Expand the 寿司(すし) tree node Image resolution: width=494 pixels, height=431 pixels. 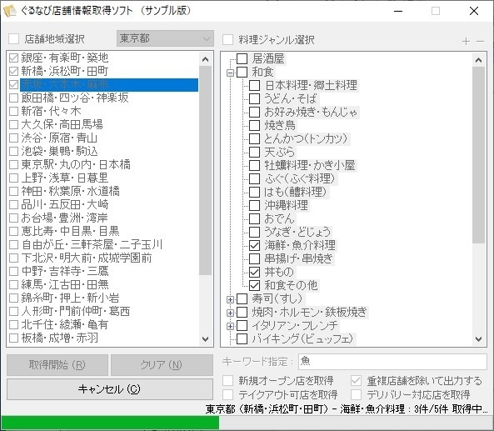(x=230, y=299)
